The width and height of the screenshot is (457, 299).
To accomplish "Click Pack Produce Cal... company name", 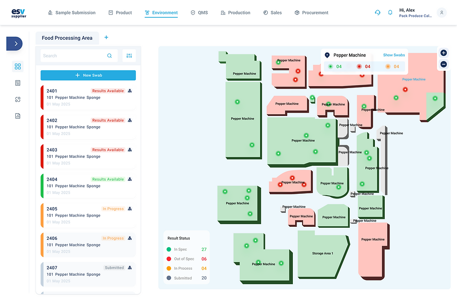I will pos(415,16).
